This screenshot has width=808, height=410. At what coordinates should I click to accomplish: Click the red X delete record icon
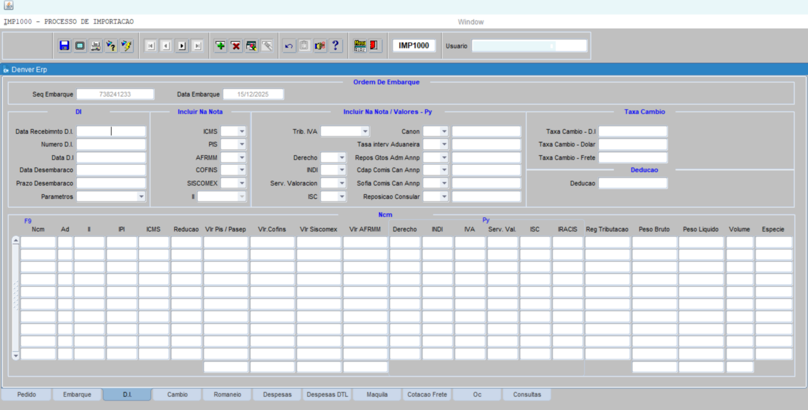click(236, 46)
